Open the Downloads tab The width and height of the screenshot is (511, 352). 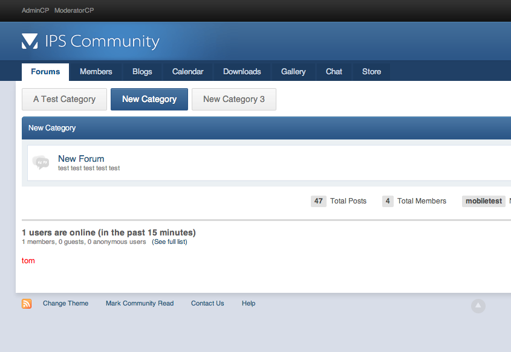(242, 72)
